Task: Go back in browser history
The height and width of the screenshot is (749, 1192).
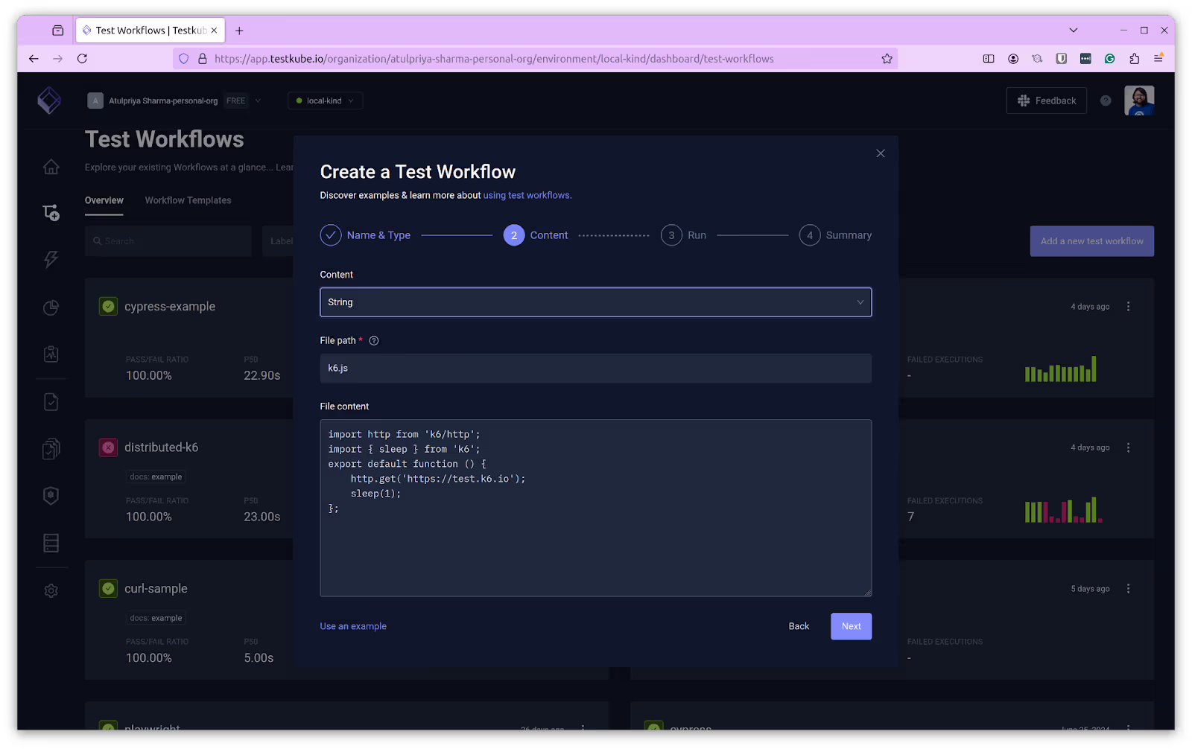Action: [34, 59]
